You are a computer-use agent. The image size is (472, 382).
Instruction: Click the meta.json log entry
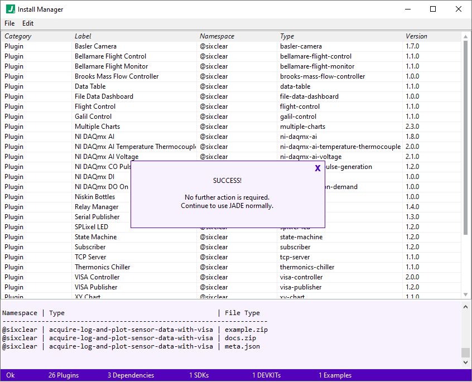[242, 346]
